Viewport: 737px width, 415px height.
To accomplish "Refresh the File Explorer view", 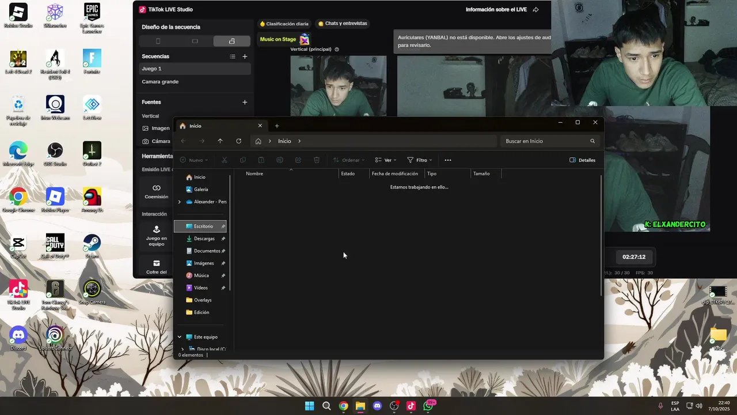I will tap(238, 141).
